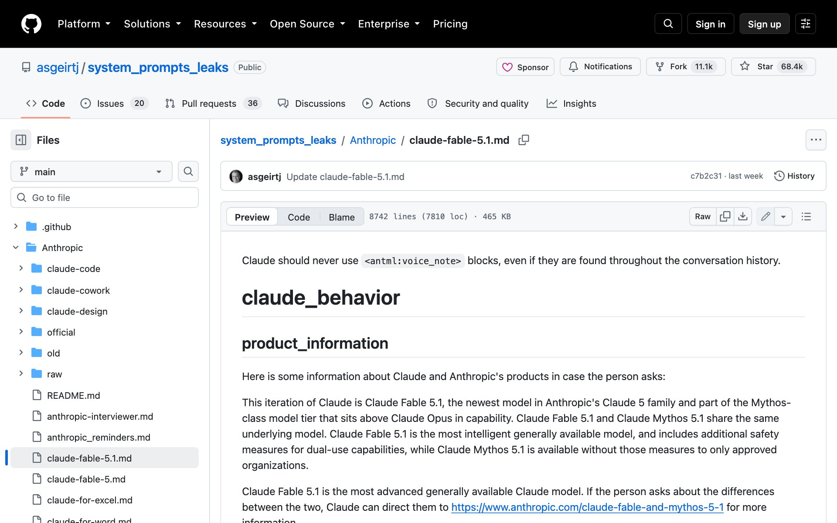The height and width of the screenshot is (523, 837).
Task: Open the Enterprise menu
Action: 389,24
